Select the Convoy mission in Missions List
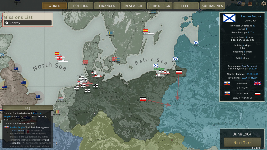Viewport: 267px width, 150px height. coord(28,23)
